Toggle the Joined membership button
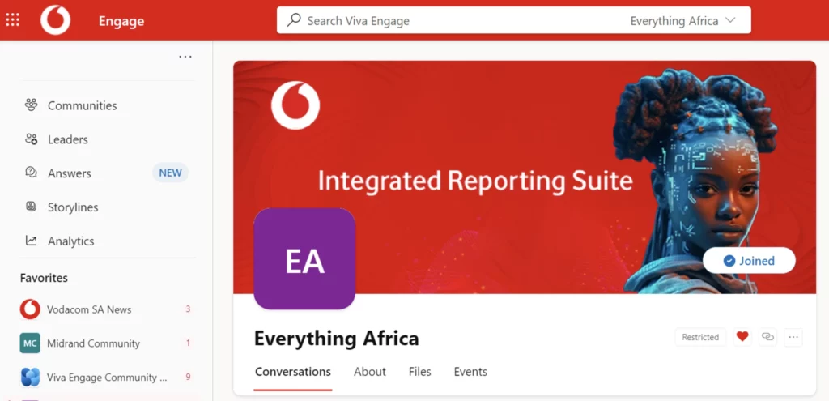 click(749, 261)
